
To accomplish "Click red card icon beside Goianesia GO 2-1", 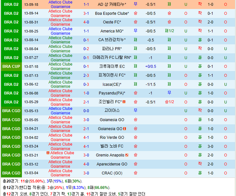I will coord(125,129).
